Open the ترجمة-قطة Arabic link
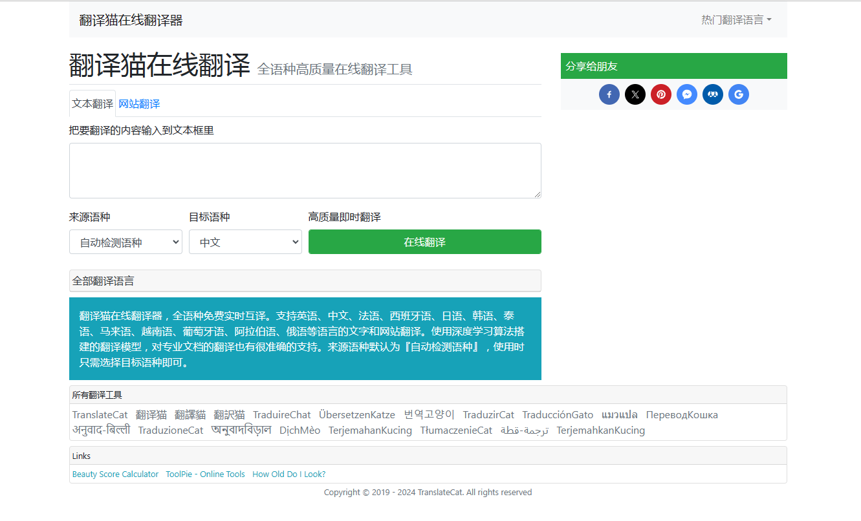 tap(525, 430)
